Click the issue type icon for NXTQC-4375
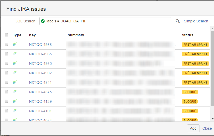 click(15, 92)
